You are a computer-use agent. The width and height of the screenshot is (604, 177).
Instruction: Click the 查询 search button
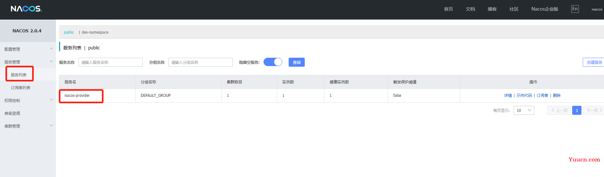(296, 62)
